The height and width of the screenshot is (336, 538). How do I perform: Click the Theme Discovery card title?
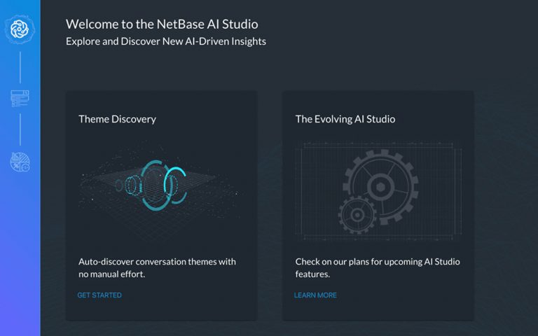point(118,119)
